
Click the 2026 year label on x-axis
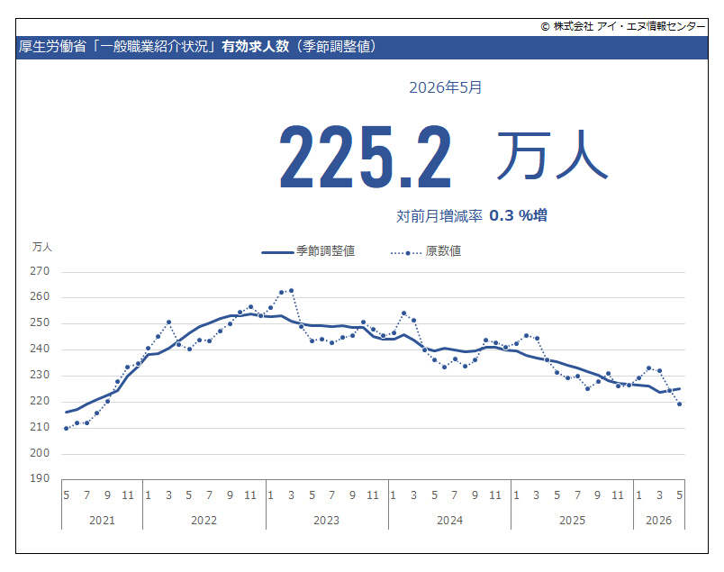(x=659, y=521)
